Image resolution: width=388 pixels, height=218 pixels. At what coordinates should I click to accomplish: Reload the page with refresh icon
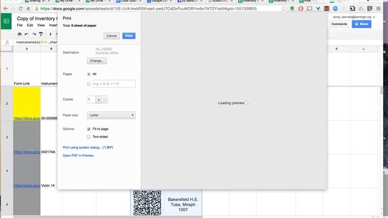tap(20, 8)
